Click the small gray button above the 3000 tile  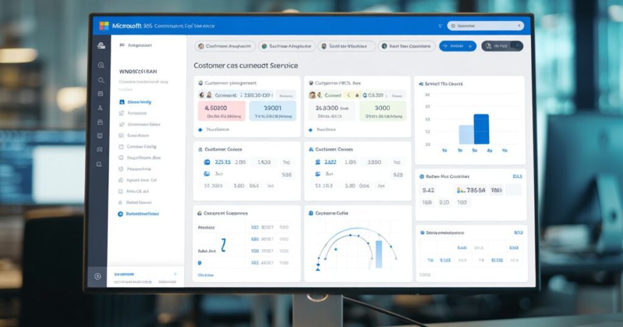point(397,95)
